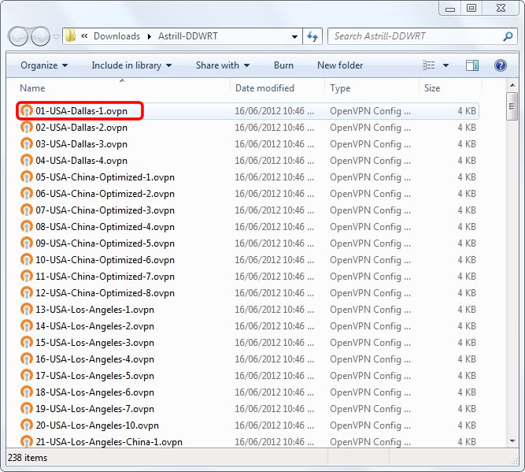Open the view options dropdown arrow

(446, 65)
